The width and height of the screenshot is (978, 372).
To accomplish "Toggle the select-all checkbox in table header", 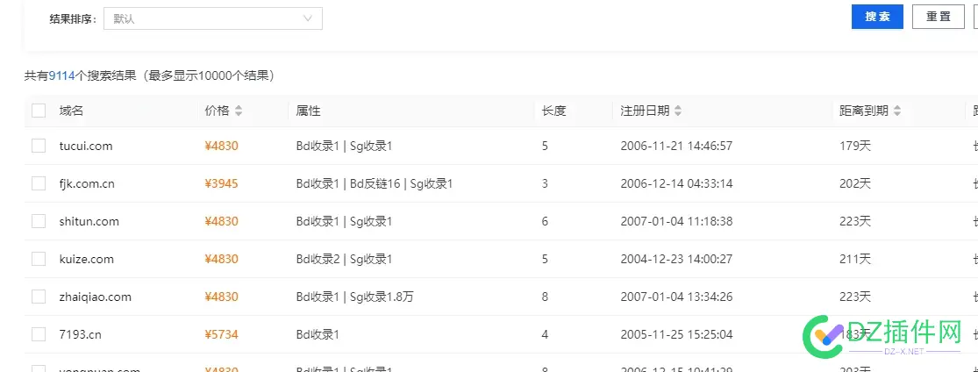I will click(x=39, y=111).
